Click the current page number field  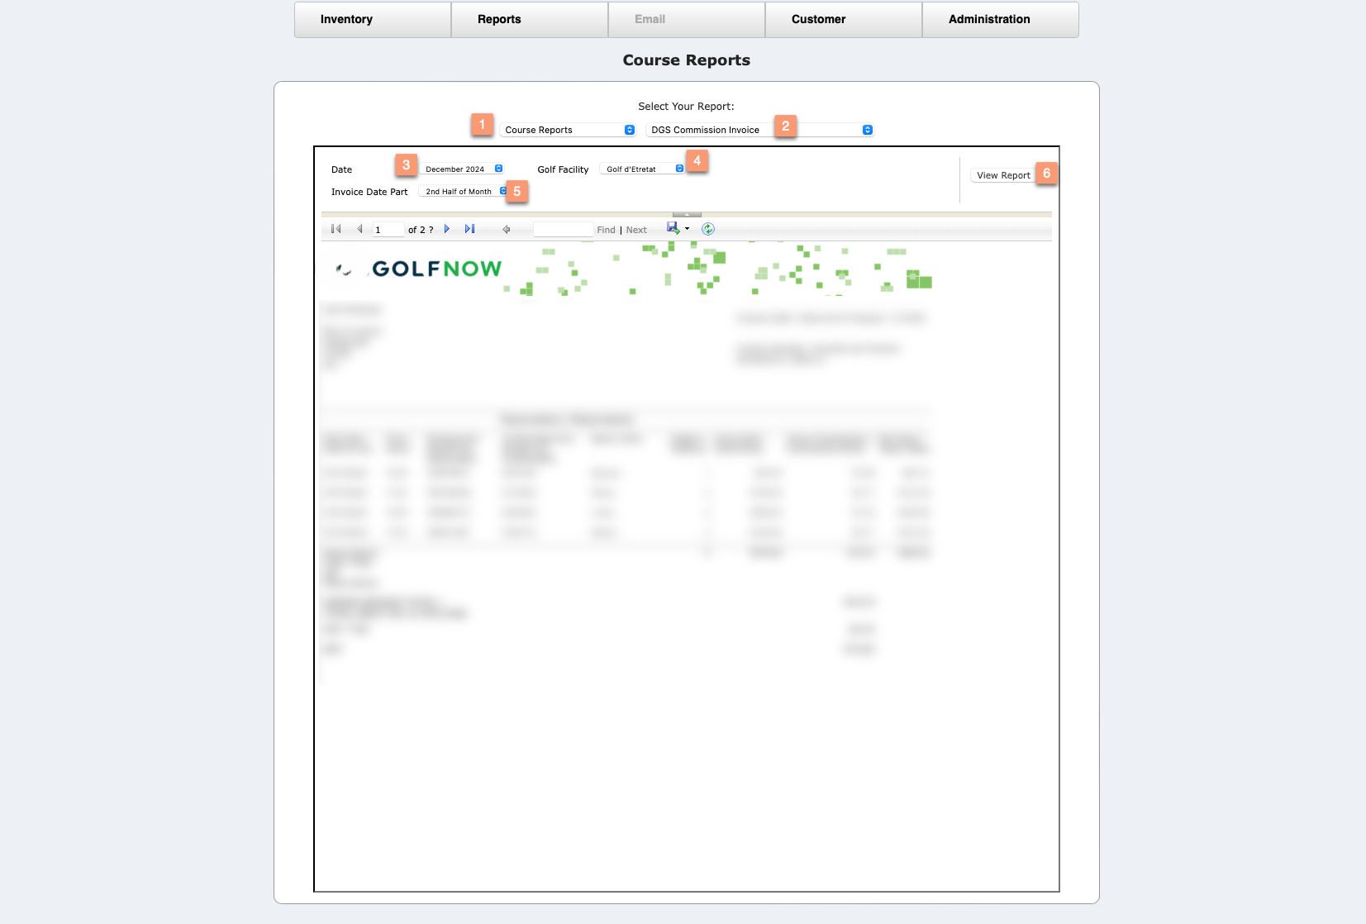tap(388, 230)
